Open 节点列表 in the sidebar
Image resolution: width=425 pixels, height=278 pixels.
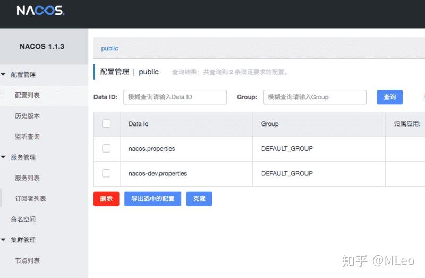28,260
